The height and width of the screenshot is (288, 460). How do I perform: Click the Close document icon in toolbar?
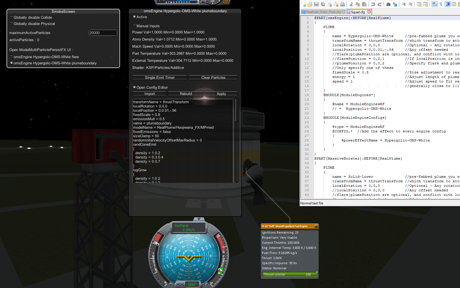[x=330, y=4]
